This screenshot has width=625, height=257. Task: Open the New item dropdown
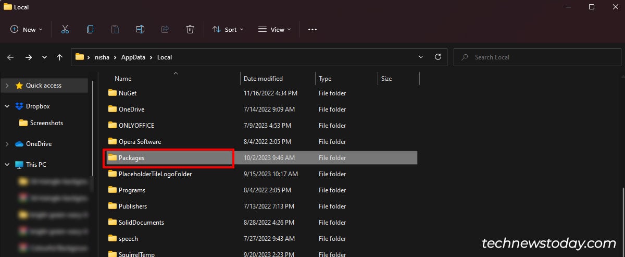pyautogui.click(x=27, y=30)
